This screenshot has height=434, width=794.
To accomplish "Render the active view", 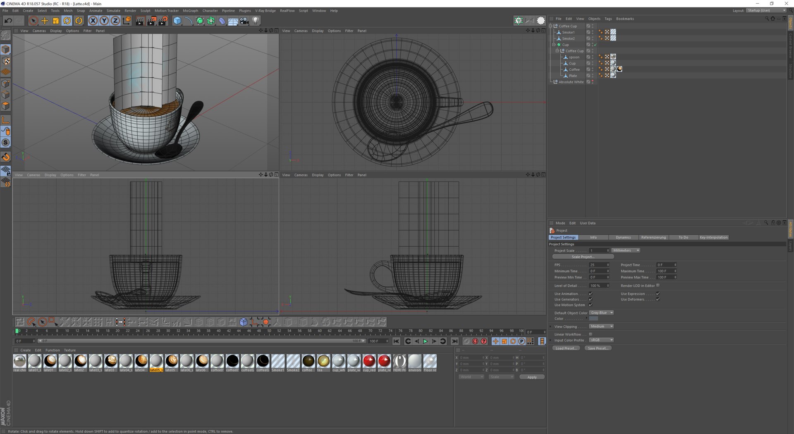I will coord(140,21).
